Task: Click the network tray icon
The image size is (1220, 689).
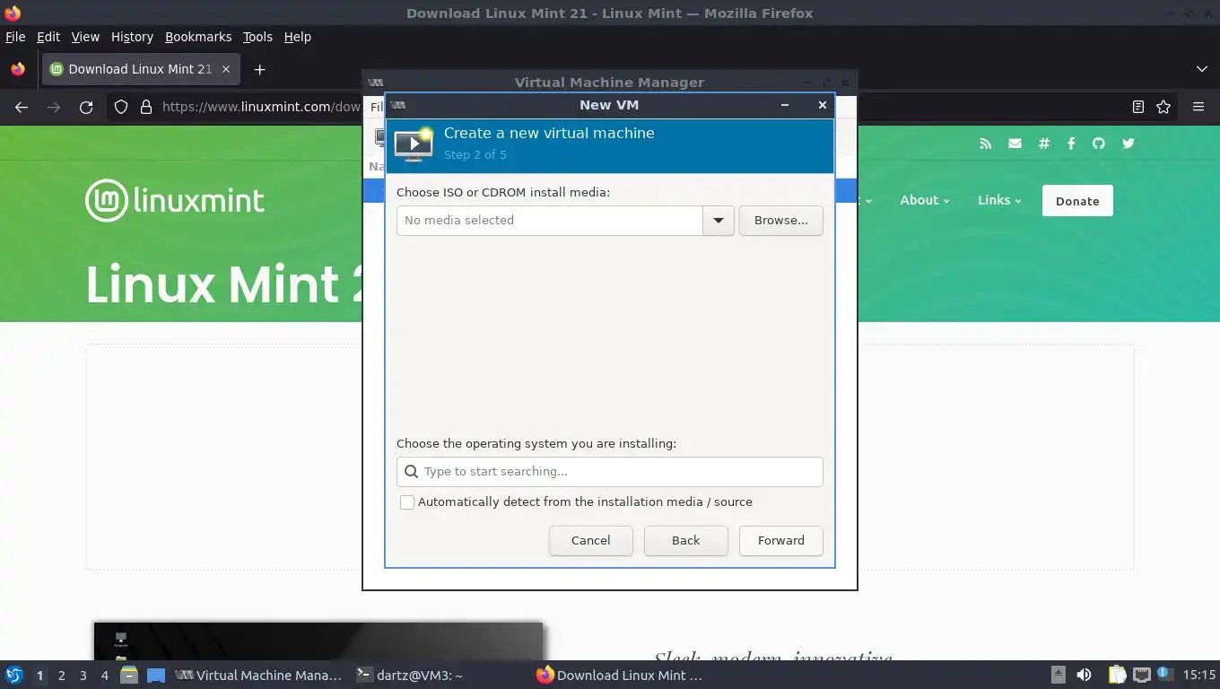Action: pyautogui.click(x=1142, y=675)
